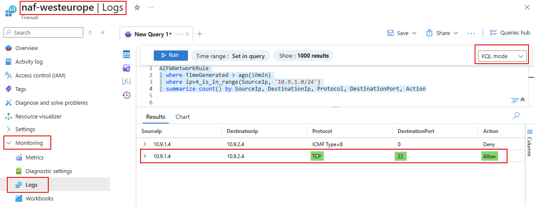Collapse the left navigation menu
The width and height of the screenshot is (537, 206).
point(103,32)
